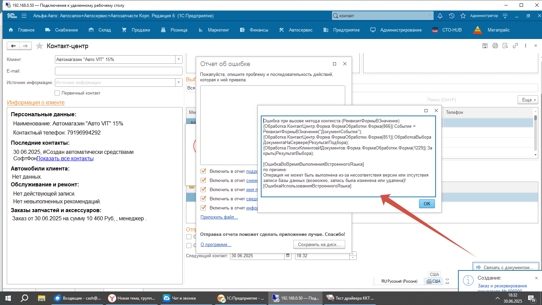542x305 pixels.
Task: Uncheck Включить в отчет снимок checkbox
Action: click(x=203, y=180)
